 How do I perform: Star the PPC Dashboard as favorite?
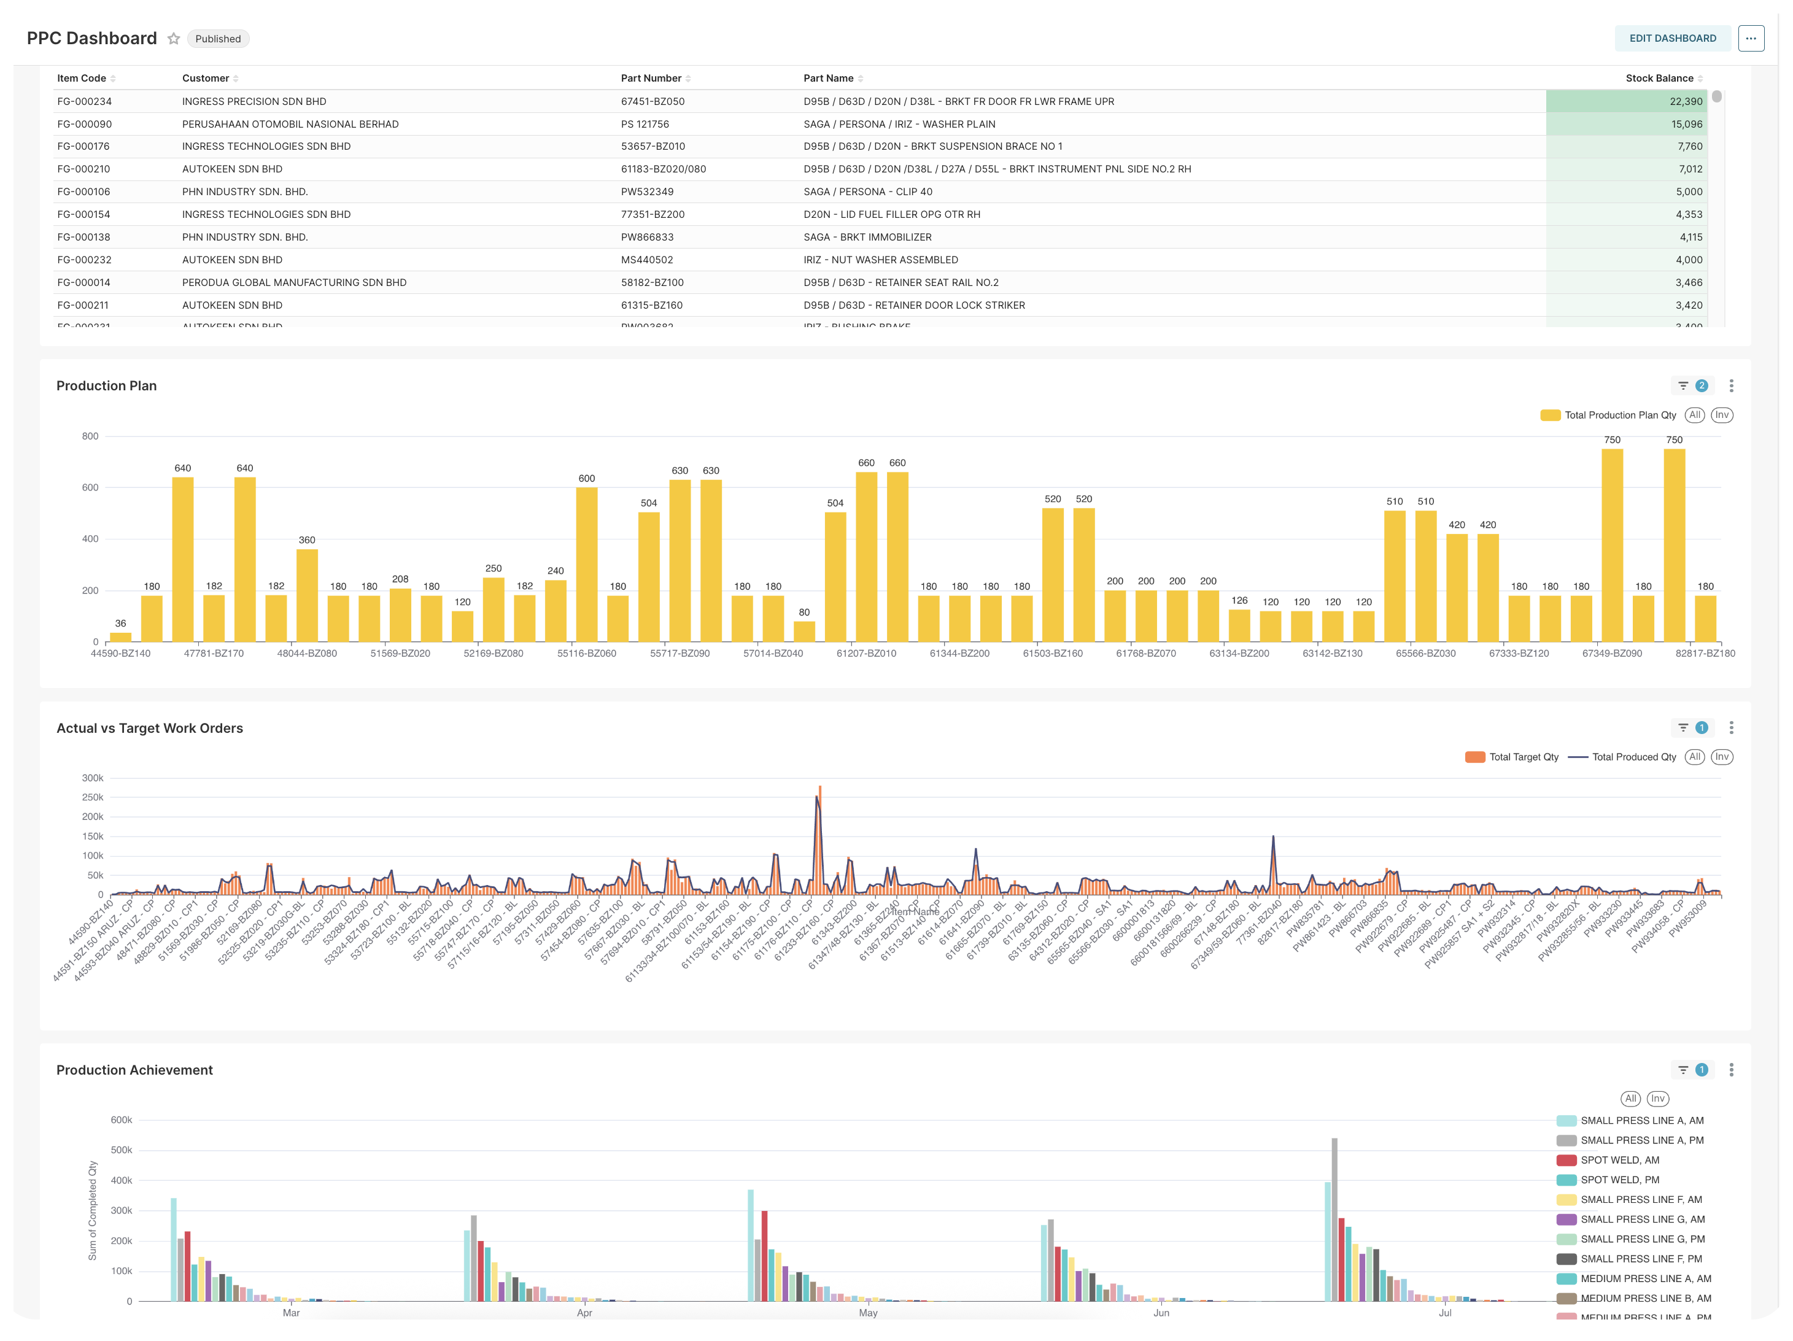click(174, 39)
